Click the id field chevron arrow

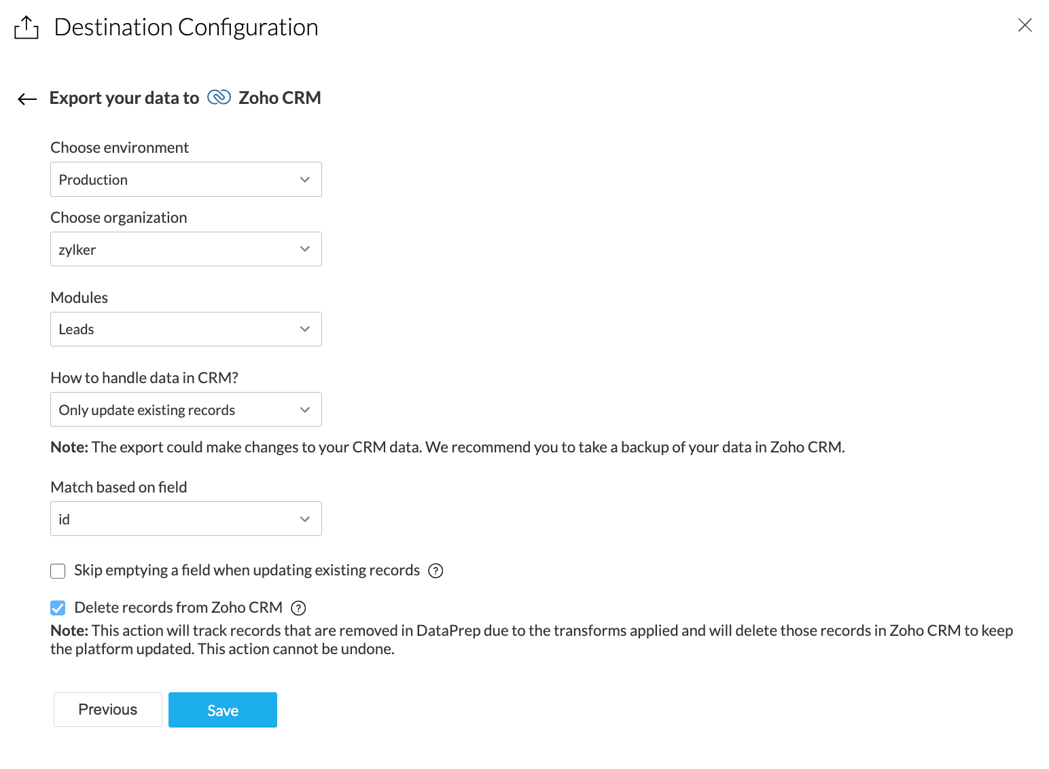pyautogui.click(x=304, y=519)
